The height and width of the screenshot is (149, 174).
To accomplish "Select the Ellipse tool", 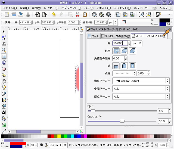I will click(x=4, y=69).
